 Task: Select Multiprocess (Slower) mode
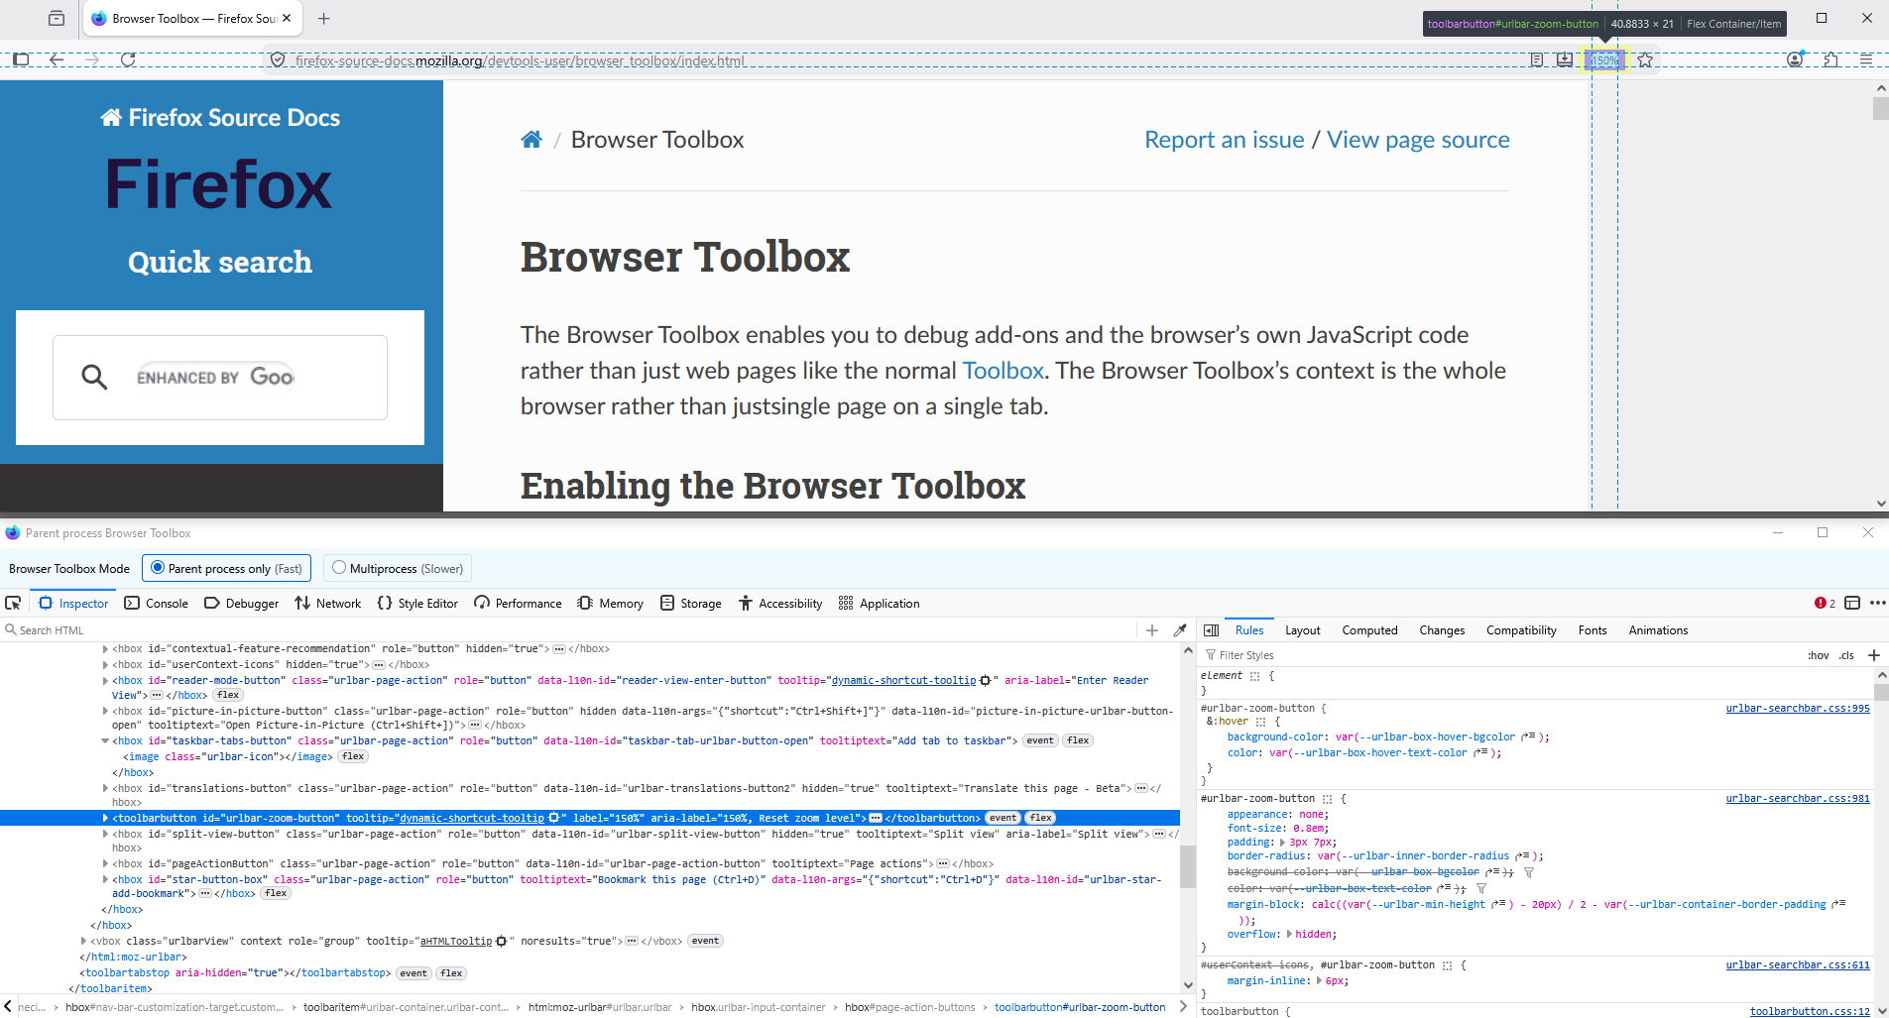tap(398, 568)
